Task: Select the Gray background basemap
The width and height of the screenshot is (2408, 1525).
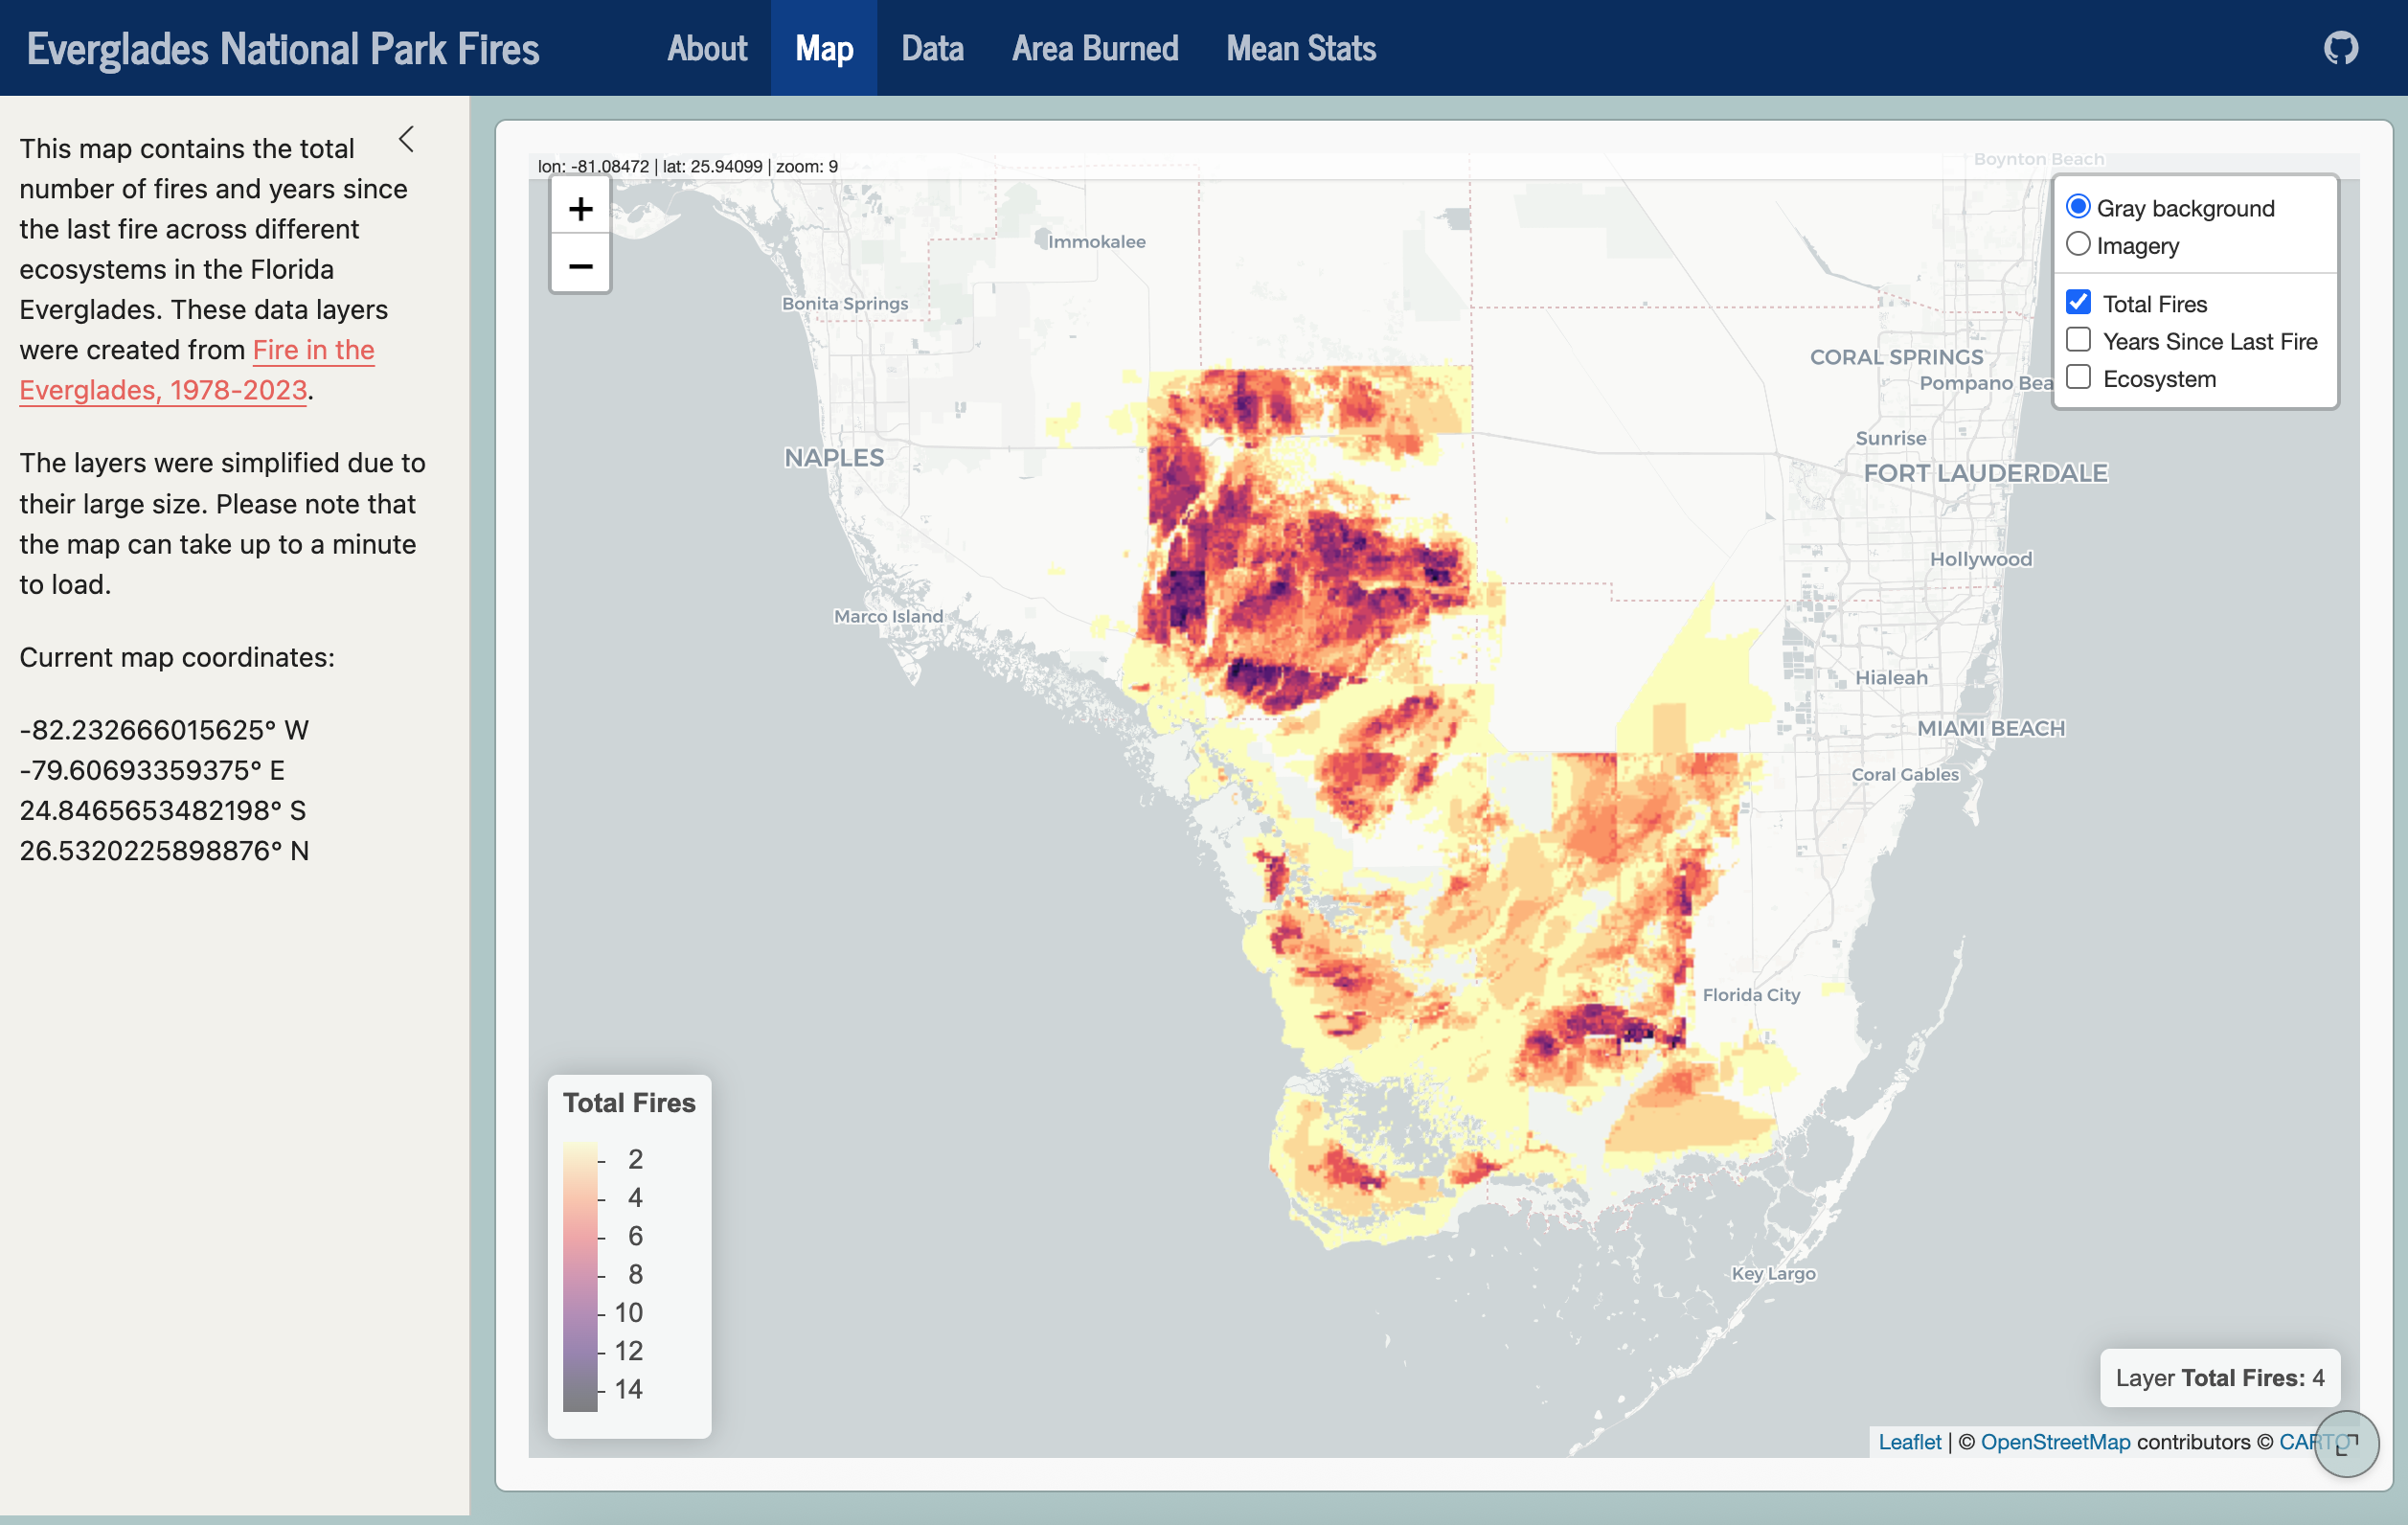Action: click(2078, 207)
